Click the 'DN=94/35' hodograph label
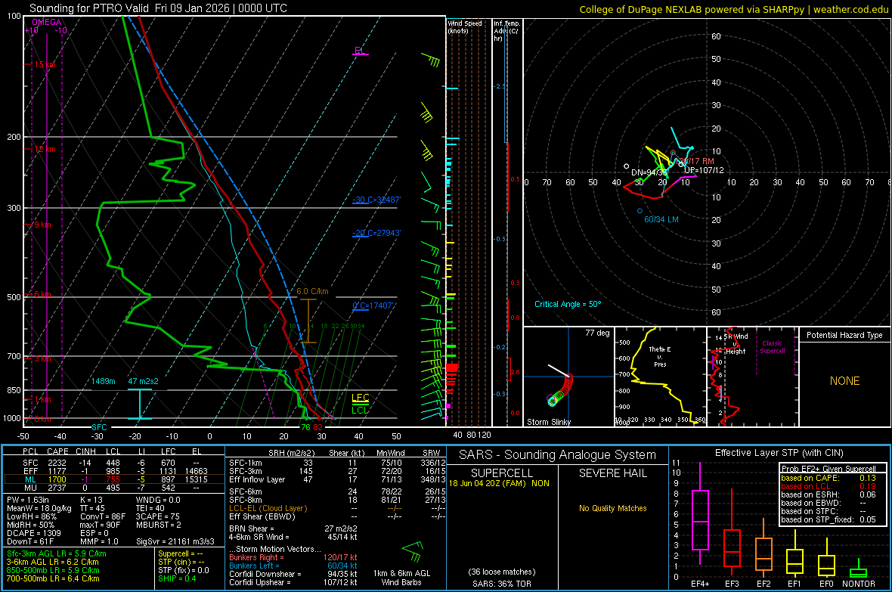 (x=649, y=172)
